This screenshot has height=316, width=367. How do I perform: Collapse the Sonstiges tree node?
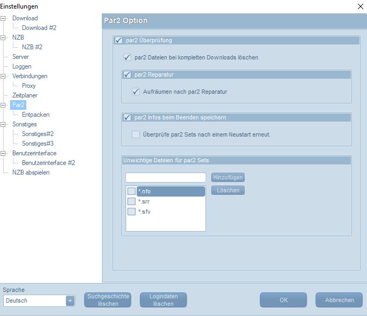3,124
